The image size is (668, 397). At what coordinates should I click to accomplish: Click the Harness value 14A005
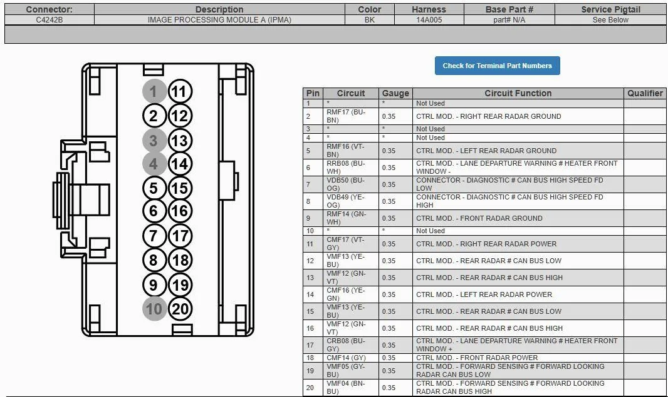[429, 19]
